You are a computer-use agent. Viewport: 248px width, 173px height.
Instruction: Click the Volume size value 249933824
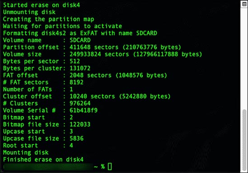point(85,54)
